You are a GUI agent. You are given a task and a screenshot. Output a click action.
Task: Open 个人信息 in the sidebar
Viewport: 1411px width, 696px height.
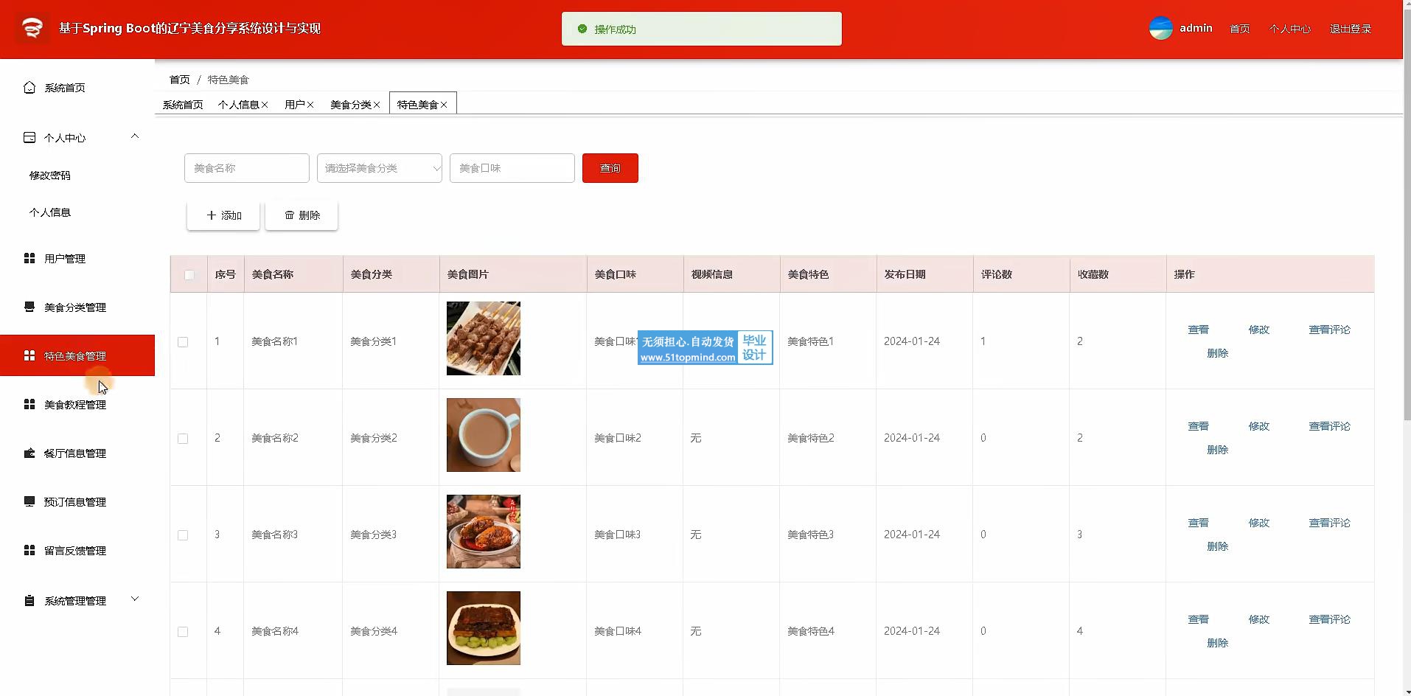[x=50, y=212]
